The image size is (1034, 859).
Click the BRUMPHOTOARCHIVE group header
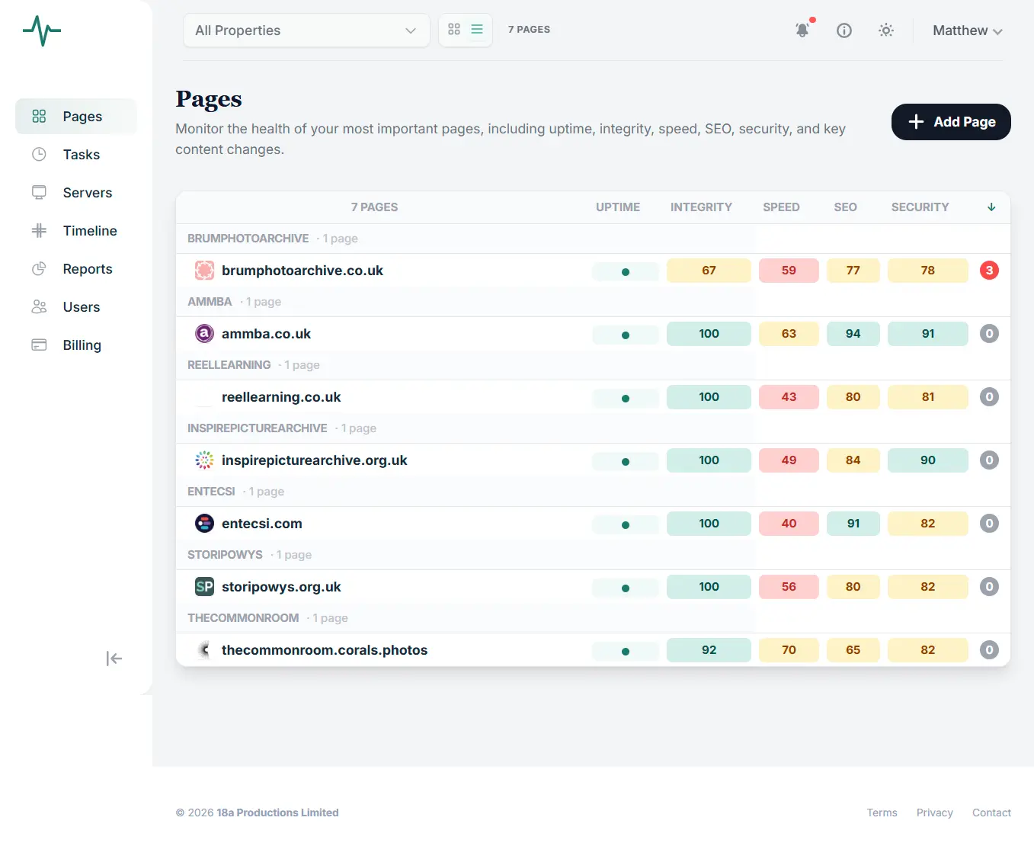coord(593,239)
